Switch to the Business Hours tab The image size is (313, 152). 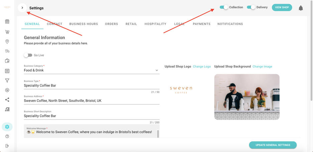[x=84, y=24]
